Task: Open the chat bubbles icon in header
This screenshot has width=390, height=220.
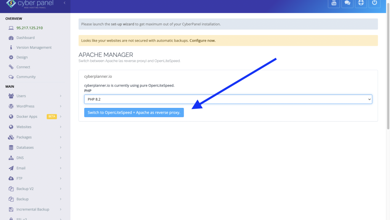Action: point(347,3)
